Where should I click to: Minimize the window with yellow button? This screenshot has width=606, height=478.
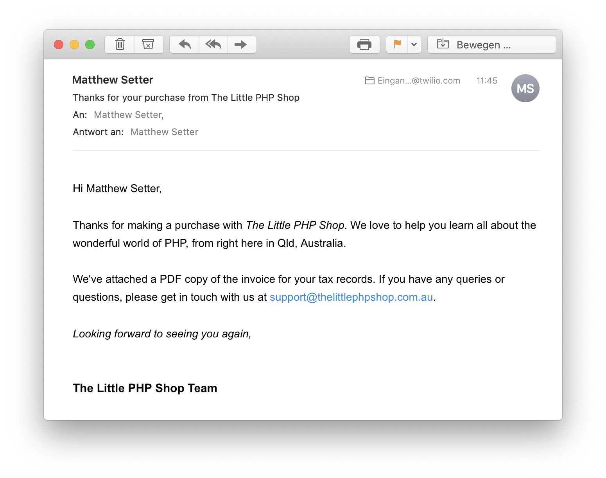(74, 45)
